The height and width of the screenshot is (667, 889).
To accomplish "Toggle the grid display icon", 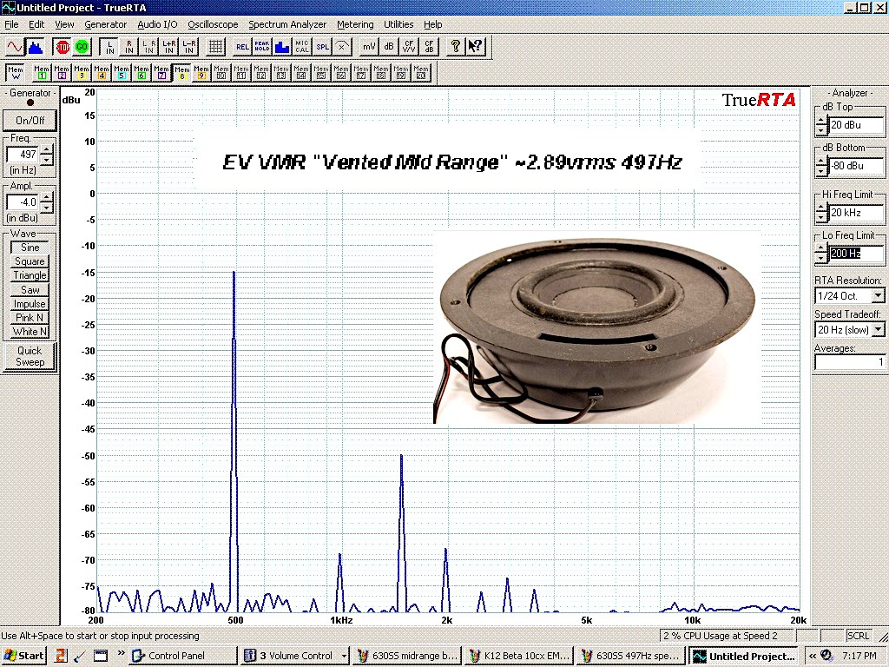I will pos(215,47).
